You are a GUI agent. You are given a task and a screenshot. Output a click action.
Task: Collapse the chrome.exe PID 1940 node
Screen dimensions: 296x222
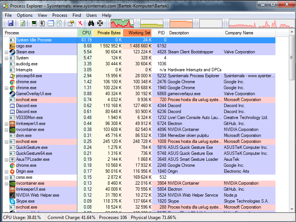coord(6,88)
